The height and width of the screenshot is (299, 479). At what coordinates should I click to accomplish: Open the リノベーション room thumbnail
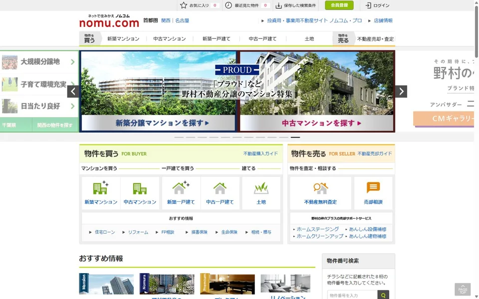point(285,283)
